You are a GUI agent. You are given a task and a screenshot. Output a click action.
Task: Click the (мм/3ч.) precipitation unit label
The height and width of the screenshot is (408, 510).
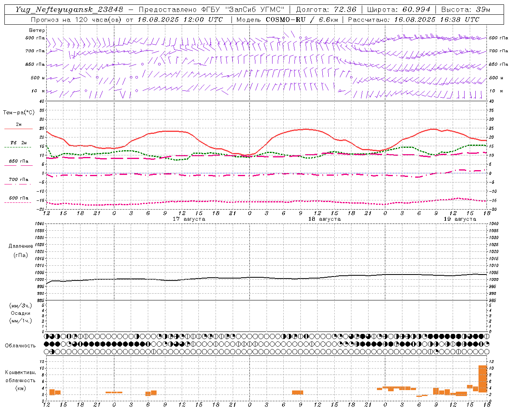tap(21, 306)
